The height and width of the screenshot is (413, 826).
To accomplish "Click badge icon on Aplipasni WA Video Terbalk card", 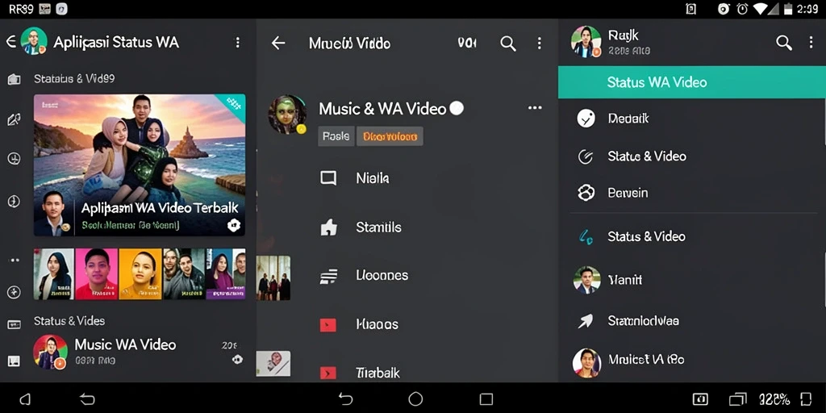I will [234, 226].
